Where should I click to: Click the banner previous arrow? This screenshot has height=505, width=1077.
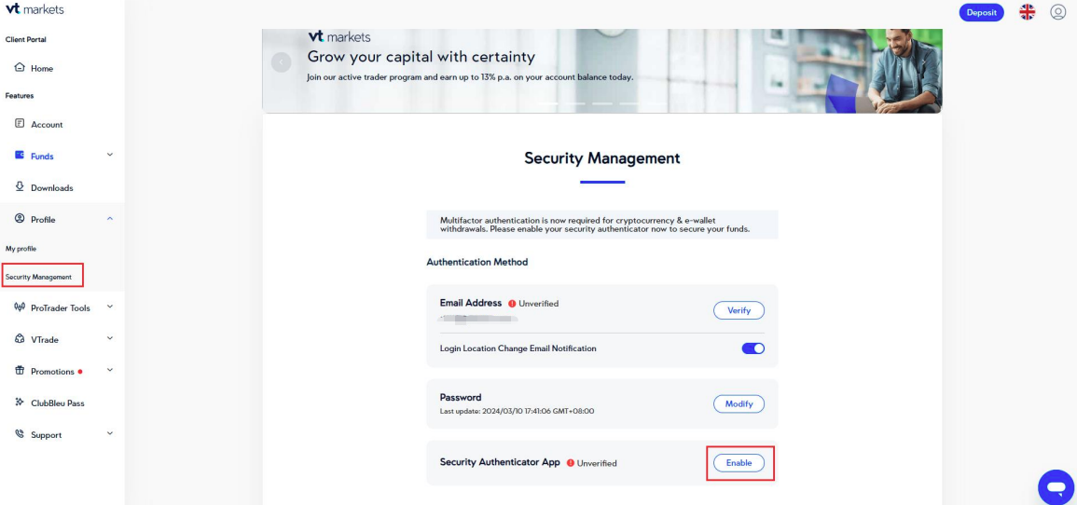coord(281,61)
